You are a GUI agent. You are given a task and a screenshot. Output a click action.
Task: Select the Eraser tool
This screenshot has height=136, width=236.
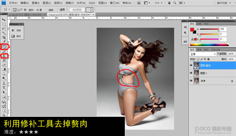pos(4,65)
